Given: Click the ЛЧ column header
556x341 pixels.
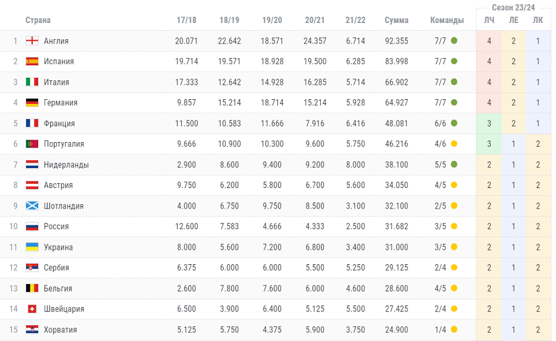Looking at the screenshot, I should coord(489,20).
